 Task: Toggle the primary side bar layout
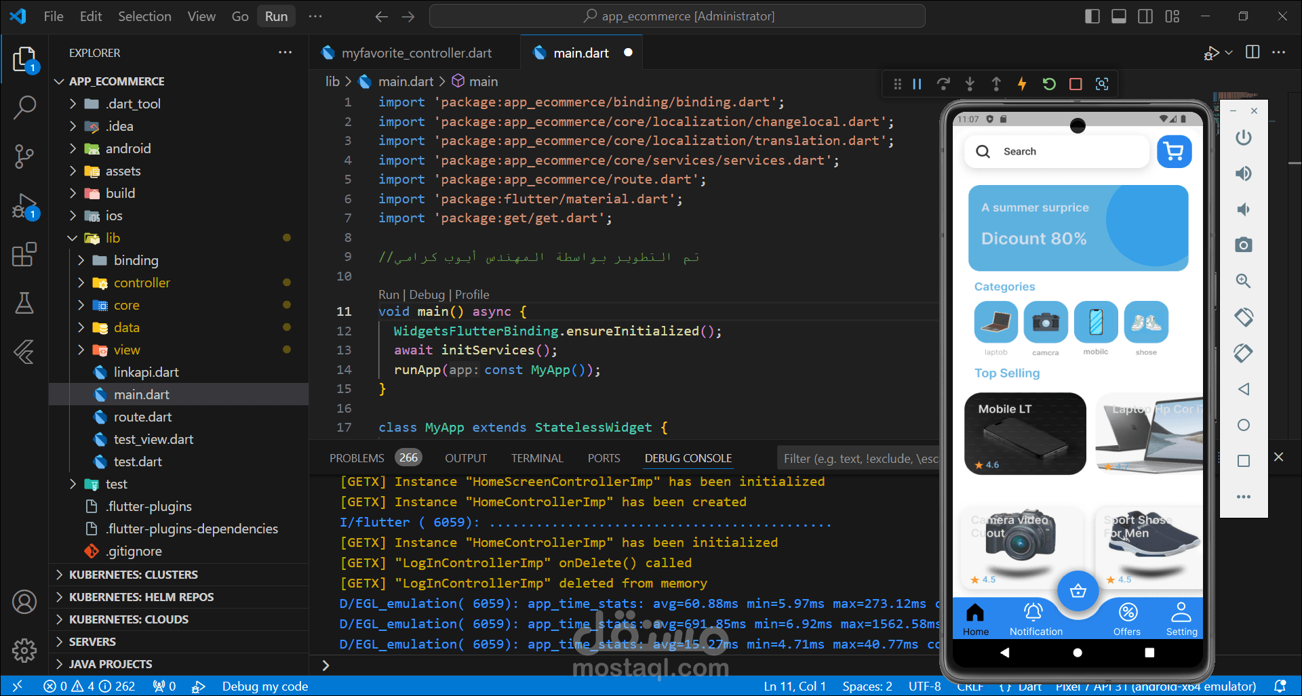coord(1092,16)
